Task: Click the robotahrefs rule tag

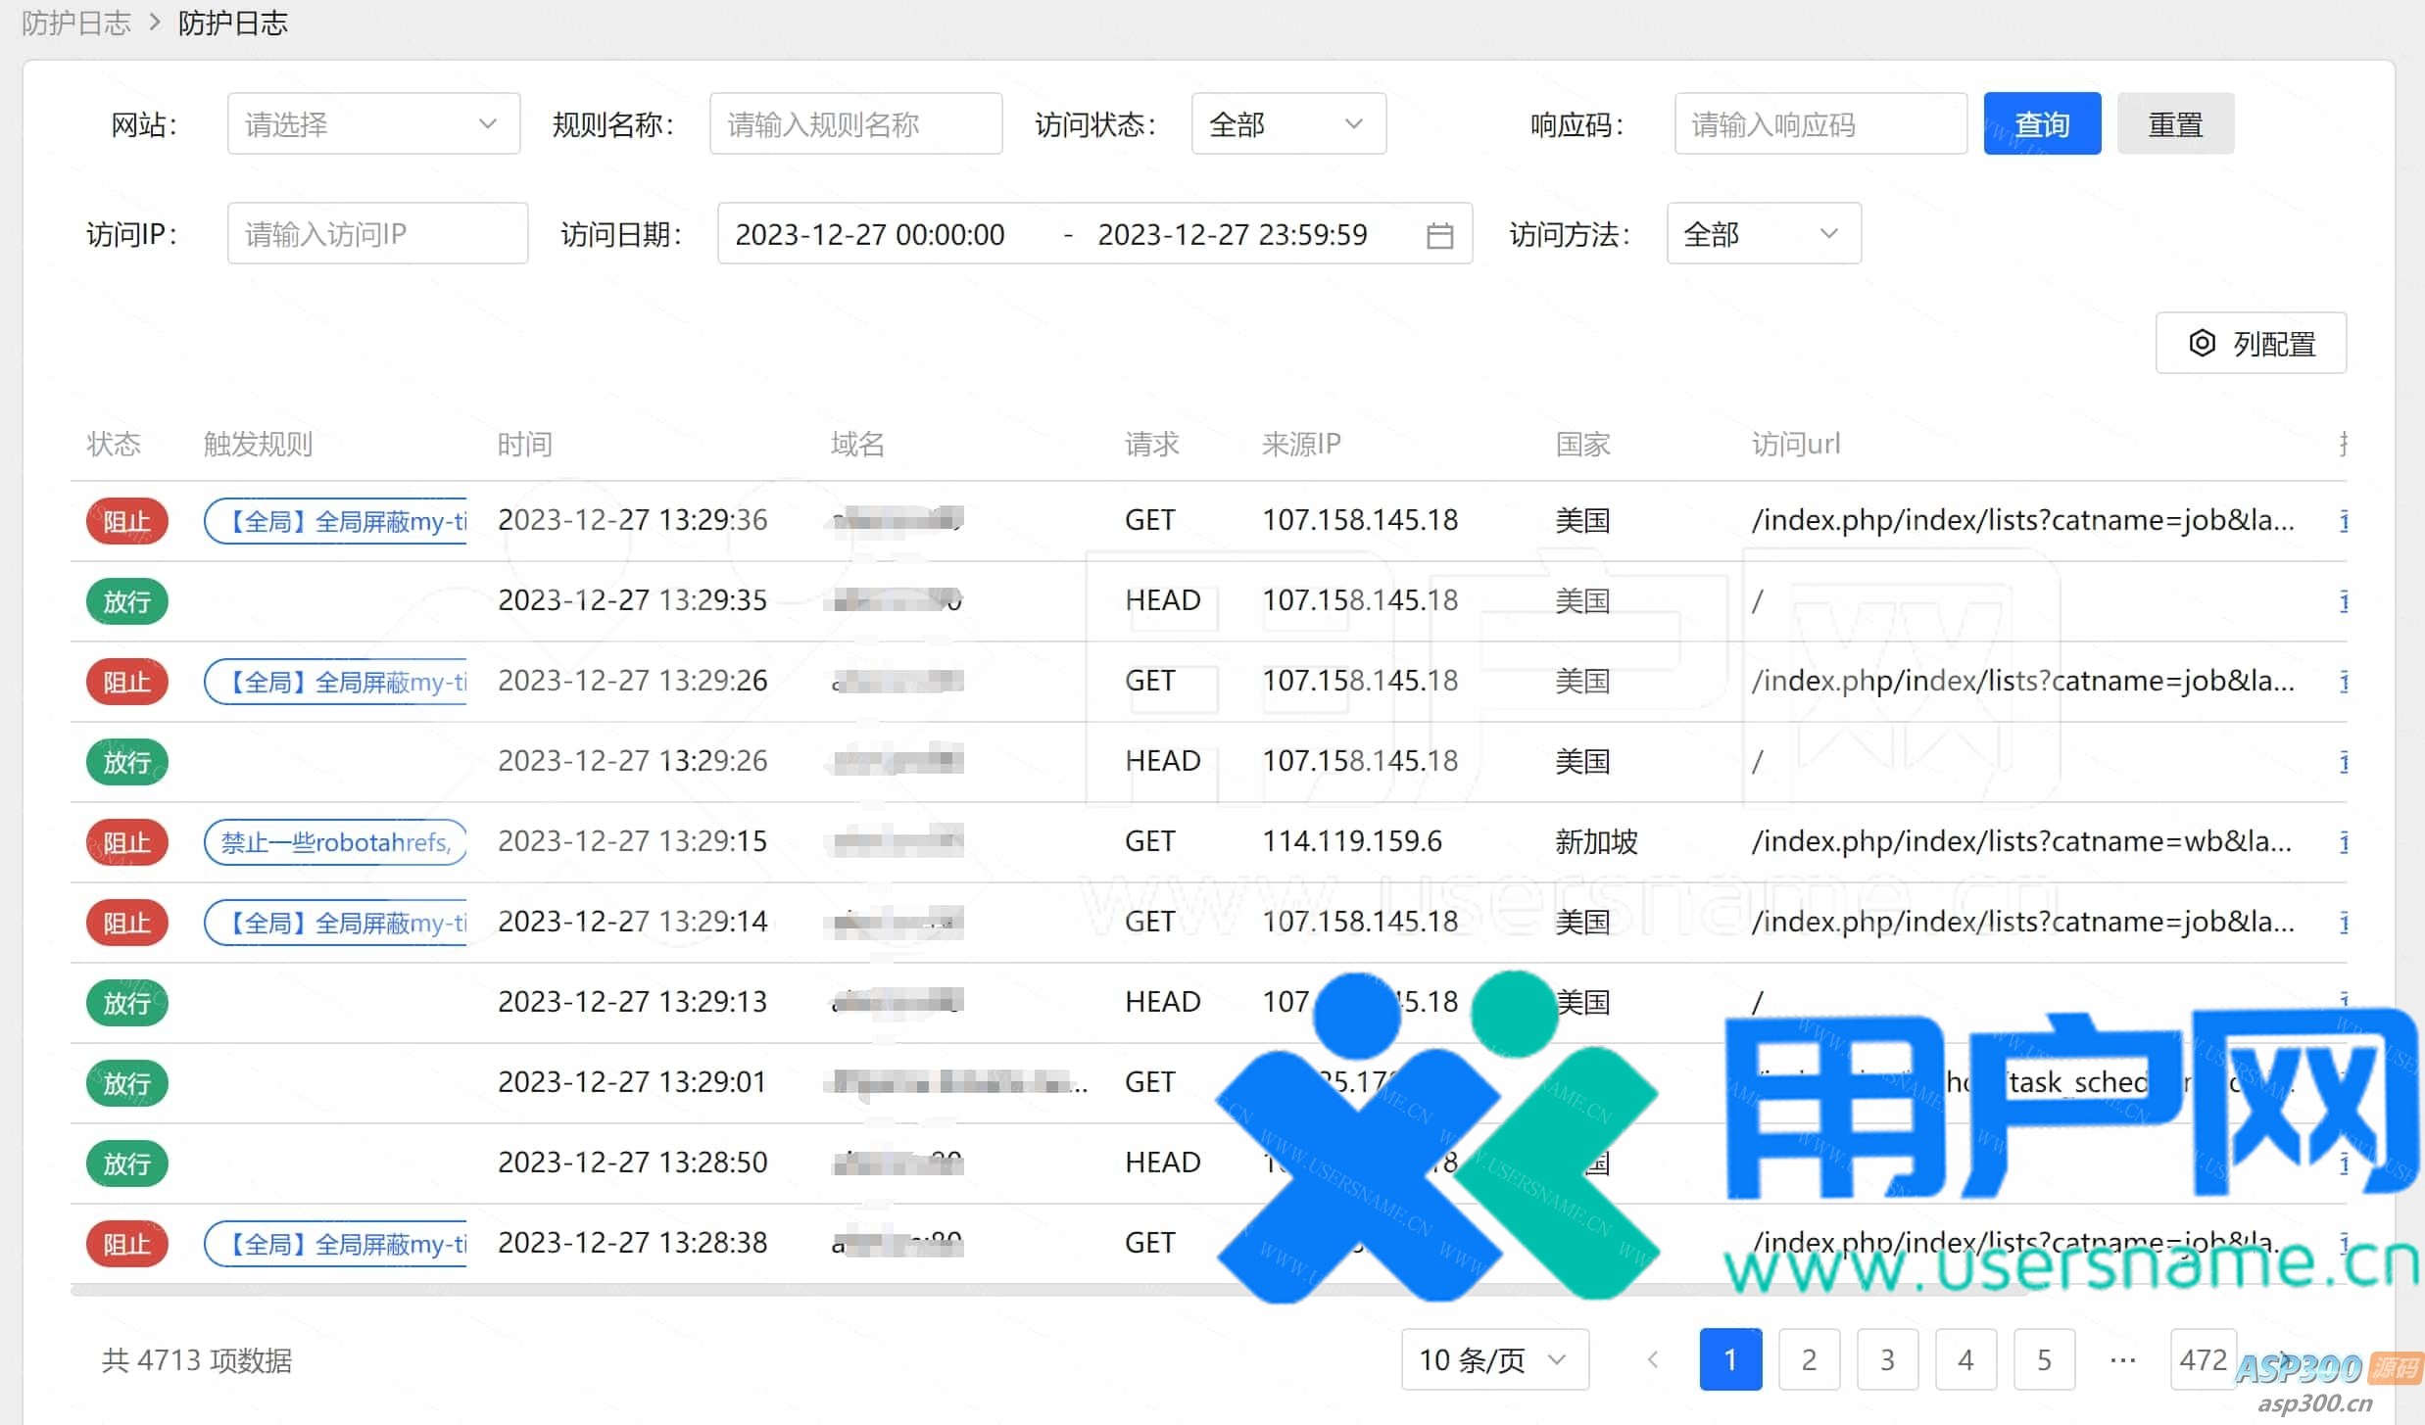Action: click(335, 842)
